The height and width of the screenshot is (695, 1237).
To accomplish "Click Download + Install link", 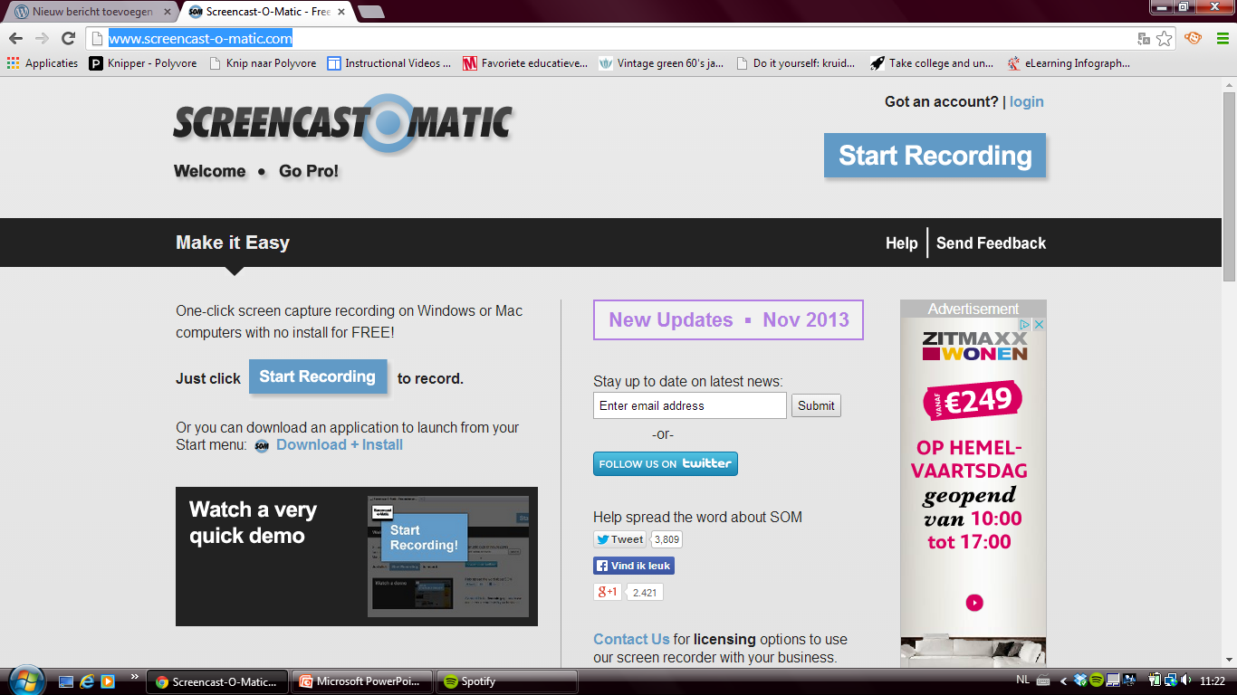I will (339, 444).
